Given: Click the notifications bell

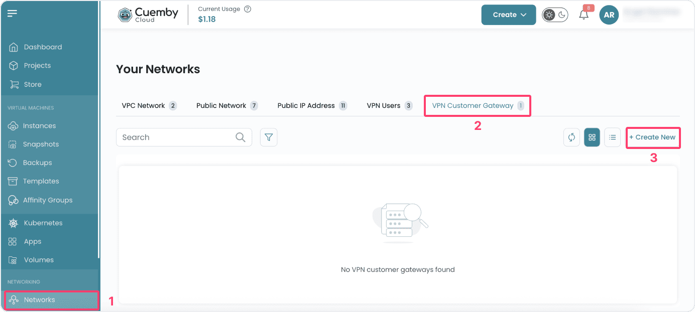Looking at the screenshot, I should [584, 15].
